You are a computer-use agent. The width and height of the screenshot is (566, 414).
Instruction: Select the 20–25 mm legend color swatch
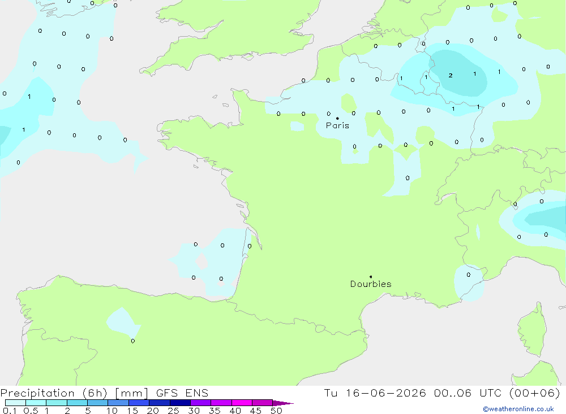tap(159, 403)
